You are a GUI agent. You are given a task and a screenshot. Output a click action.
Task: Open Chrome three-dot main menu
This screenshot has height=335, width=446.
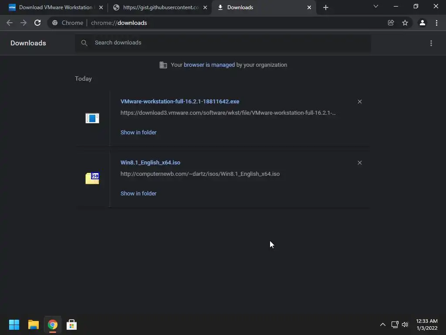[x=436, y=23]
